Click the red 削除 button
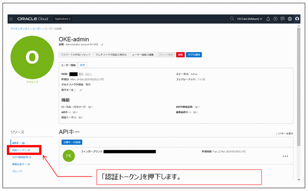This screenshot has height=191, width=308. click(180, 55)
